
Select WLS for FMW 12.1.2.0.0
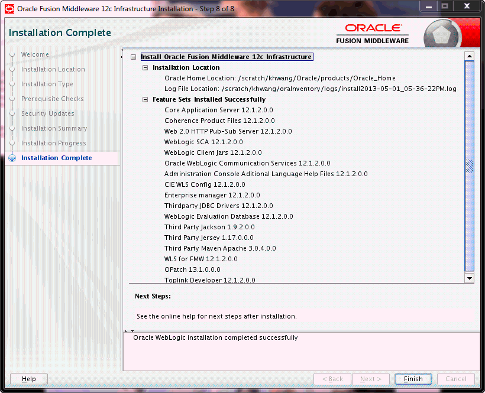[x=201, y=259]
